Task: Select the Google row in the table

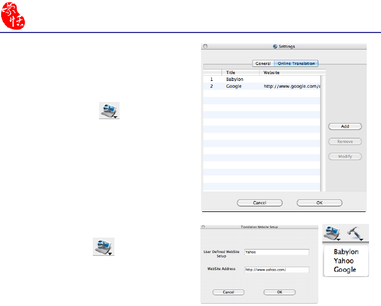Action: [x=262, y=86]
